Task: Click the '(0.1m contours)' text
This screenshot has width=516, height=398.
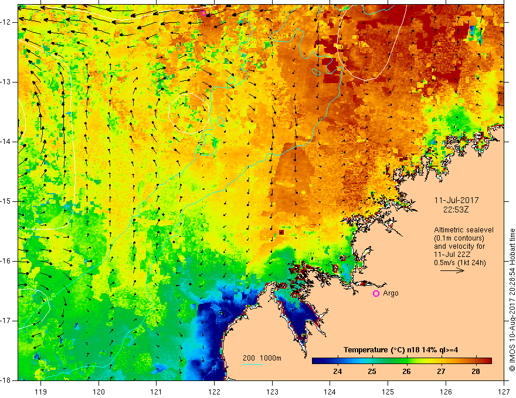Action: point(459,238)
